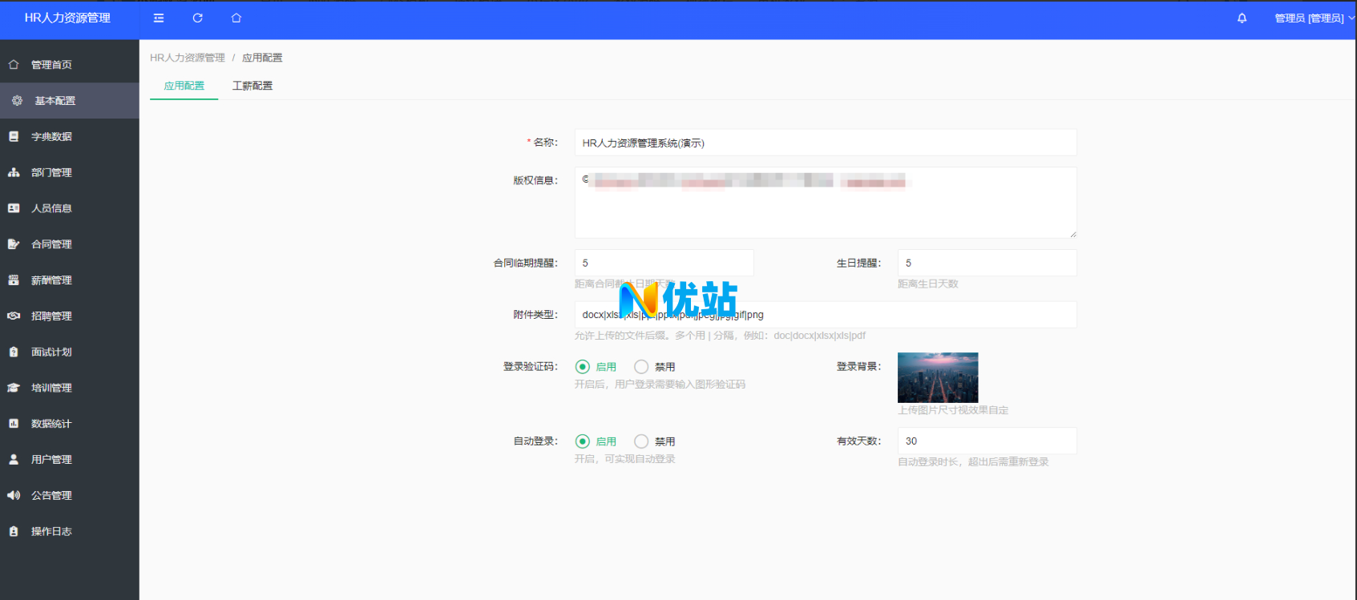Image resolution: width=1357 pixels, height=600 pixels.
Task: Select 禁用 for 登录验证码
Action: pyautogui.click(x=641, y=367)
